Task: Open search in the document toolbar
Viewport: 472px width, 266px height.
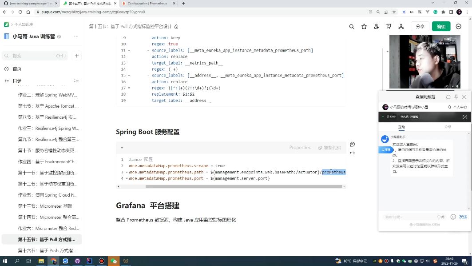Action: pos(352,27)
